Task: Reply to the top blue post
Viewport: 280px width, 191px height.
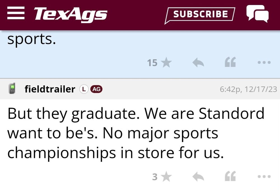Action: (198, 63)
